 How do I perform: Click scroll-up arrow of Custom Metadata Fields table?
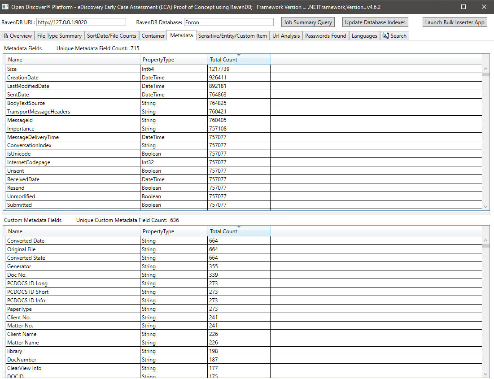[486, 240]
